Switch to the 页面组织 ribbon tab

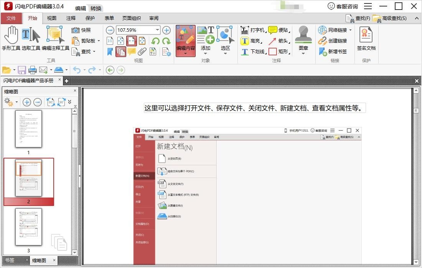click(x=132, y=18)
